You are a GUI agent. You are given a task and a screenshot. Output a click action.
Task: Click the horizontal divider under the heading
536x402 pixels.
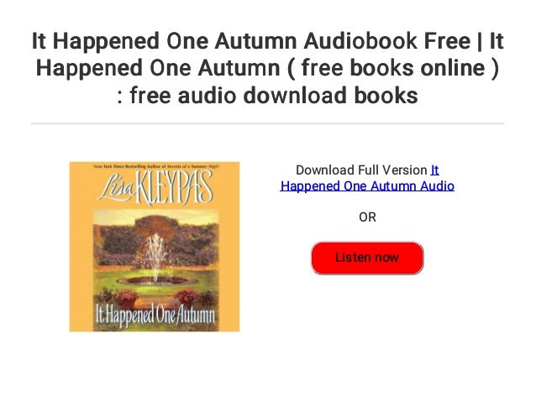click(x=268, y=123)
